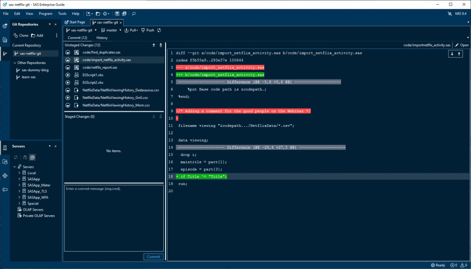Open the Servers pane options arrow

[x=50, y=146]
